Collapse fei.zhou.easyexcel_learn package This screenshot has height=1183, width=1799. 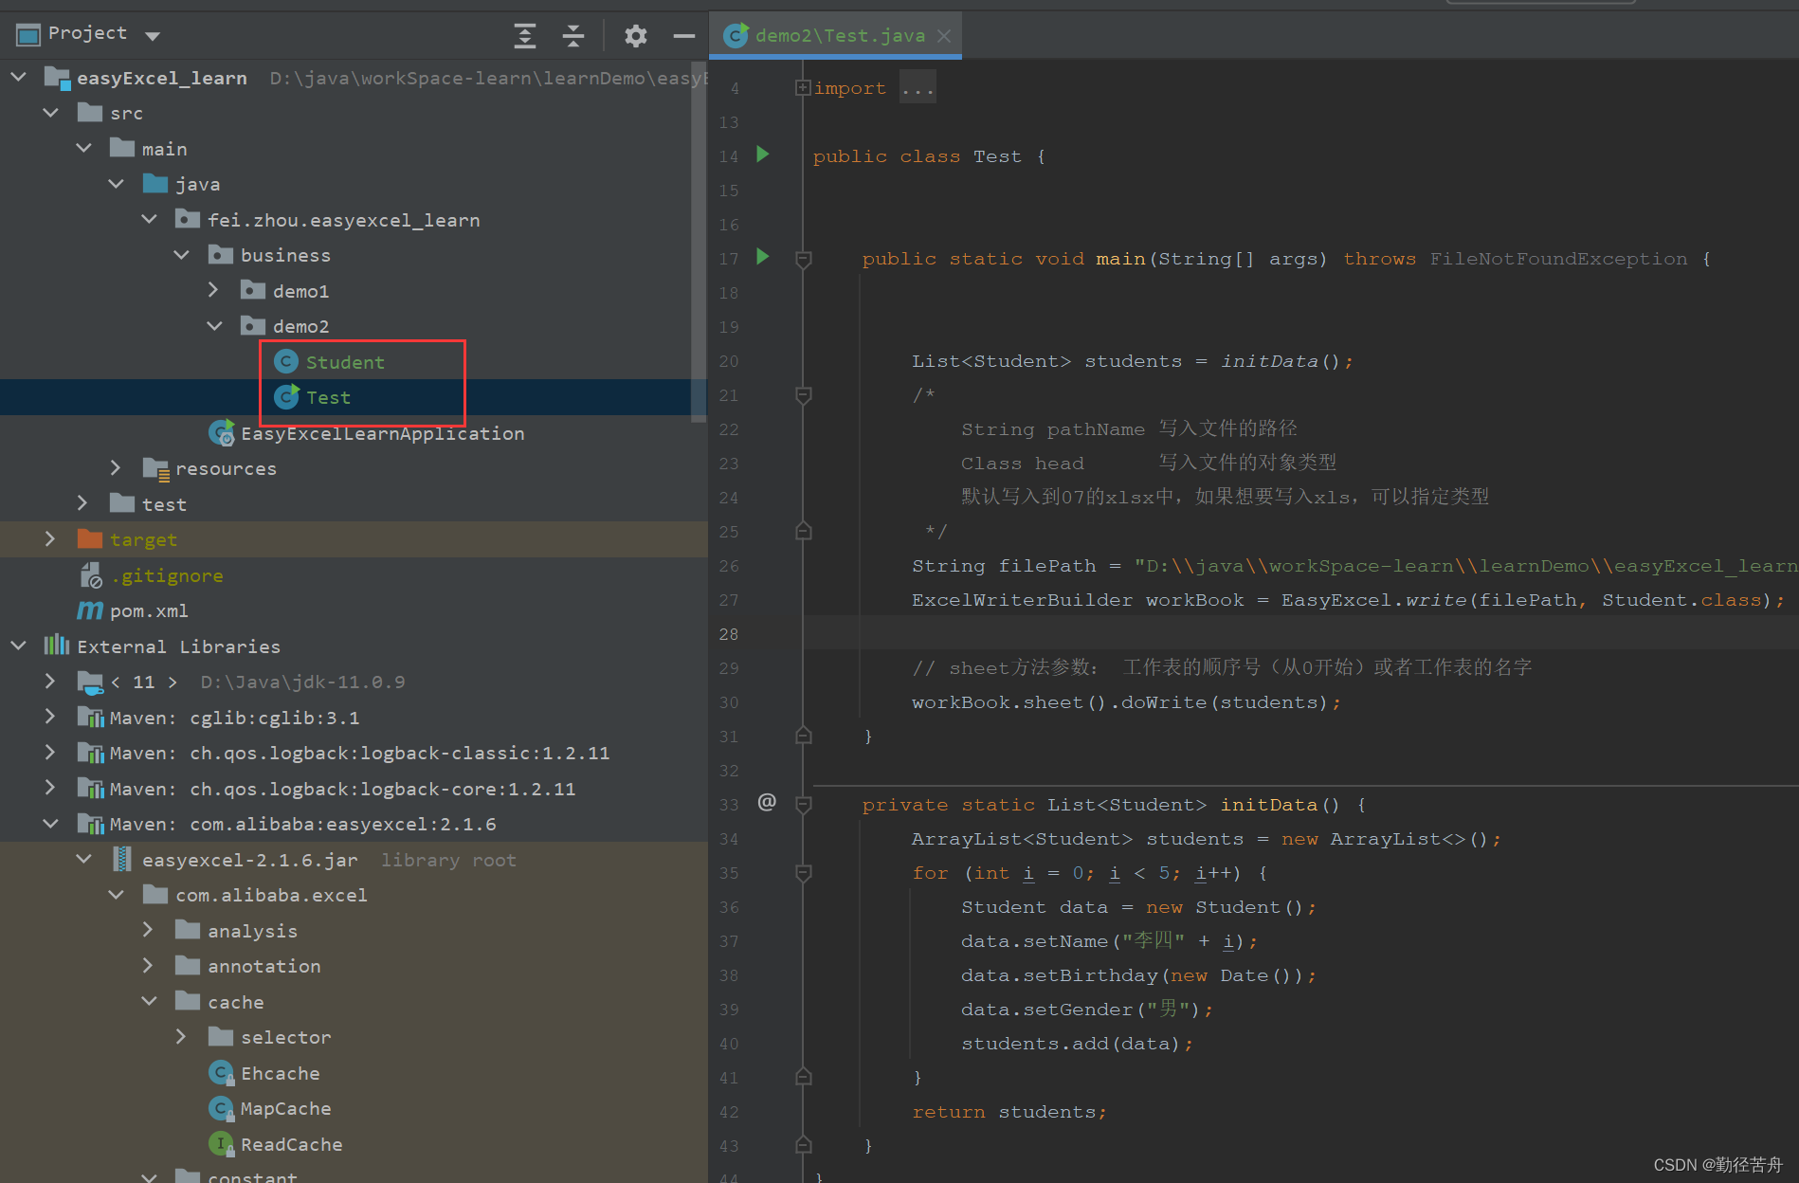pos(149,219)
